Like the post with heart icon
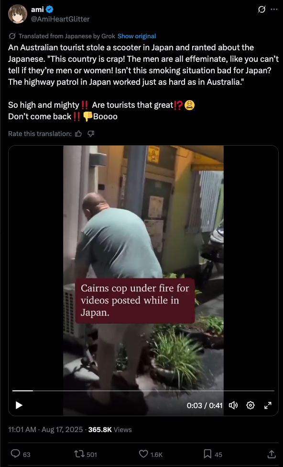Viewport: 283px width, 467px height. (151, 455)
